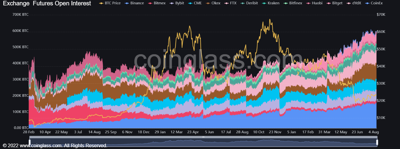Click the $20K price axis label
Screen dimensions: 400x149
pos(381,101)
